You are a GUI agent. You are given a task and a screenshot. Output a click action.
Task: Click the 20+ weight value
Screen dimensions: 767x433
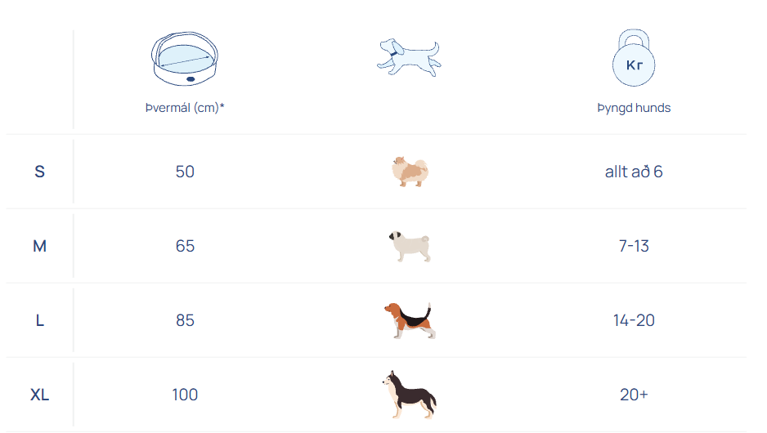click(634, 395)
